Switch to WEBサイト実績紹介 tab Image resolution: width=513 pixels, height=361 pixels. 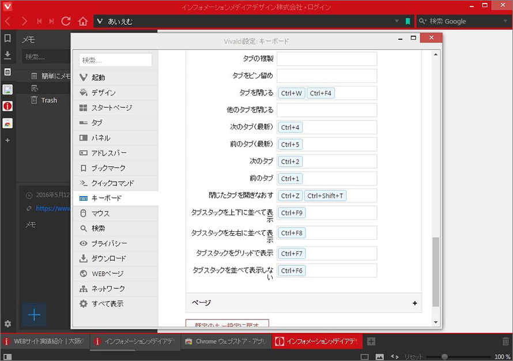pos(44,341)
